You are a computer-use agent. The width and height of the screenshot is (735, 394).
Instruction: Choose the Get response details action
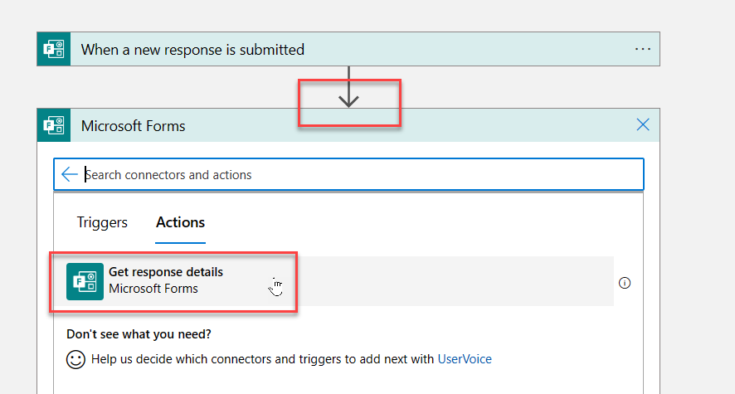pos(166,272)
